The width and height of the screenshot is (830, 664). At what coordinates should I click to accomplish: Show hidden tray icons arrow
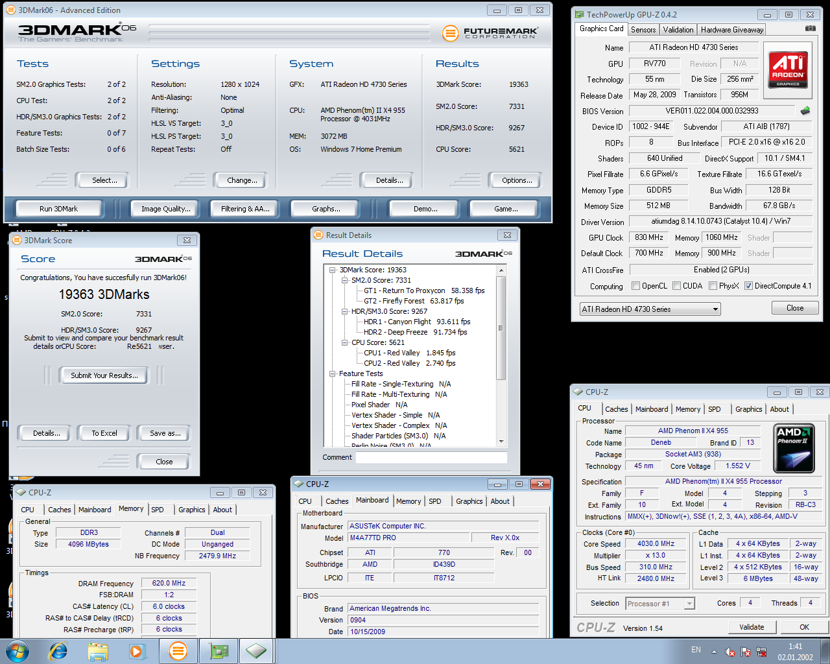[714, 652]
